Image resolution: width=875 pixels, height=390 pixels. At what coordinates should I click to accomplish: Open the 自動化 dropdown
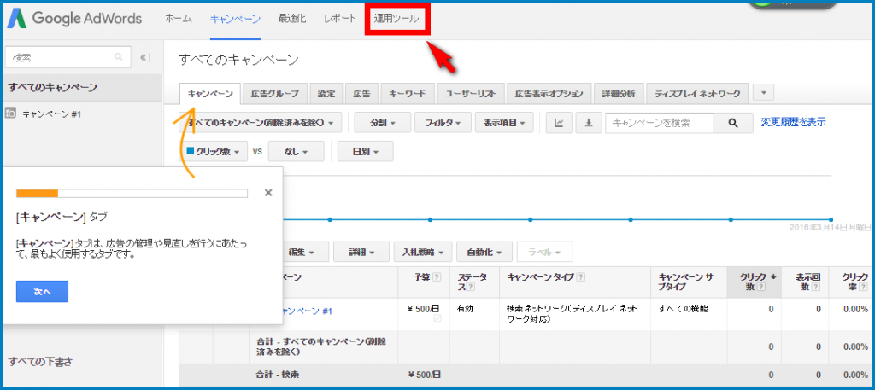tap(484, 252)
